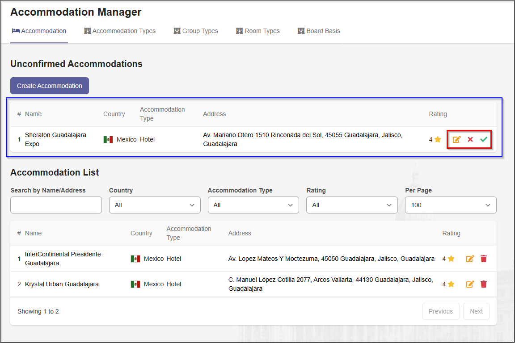Select the Board Basis tab
Screen dimensions: 515x343
click(x=319, y=31)
